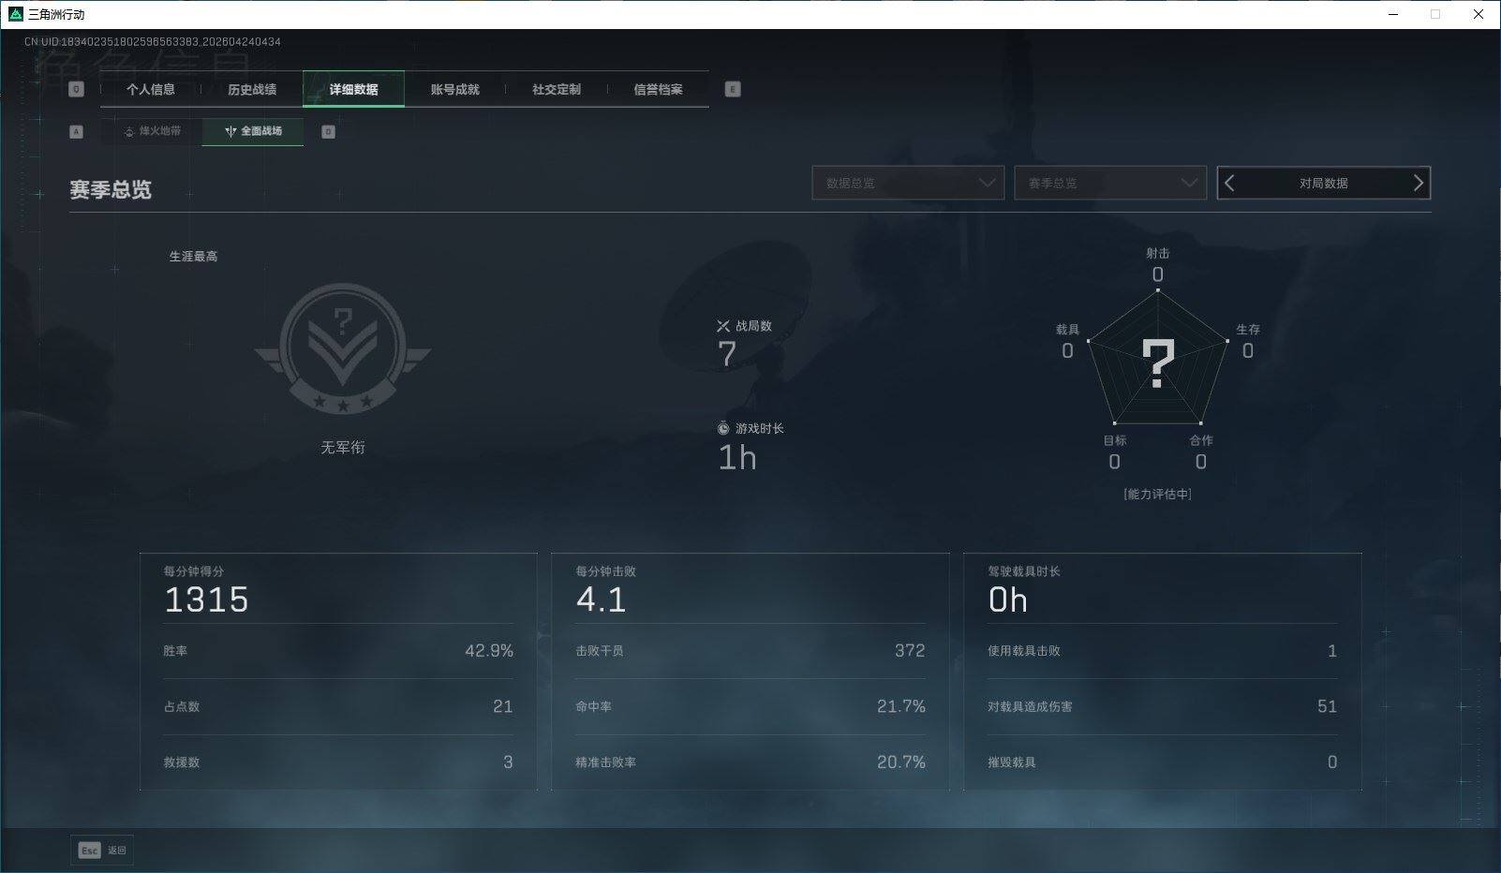Viewport: 1501px width, 873px height.
Task: Click the 对局数据 label
Action: (1323, 184)
